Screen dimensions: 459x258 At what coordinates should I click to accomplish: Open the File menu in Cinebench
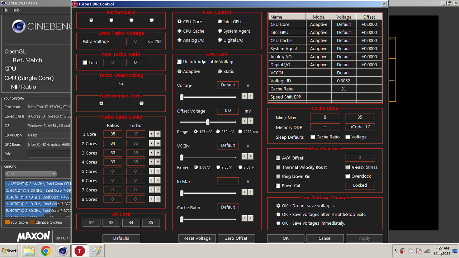point(5,10)
